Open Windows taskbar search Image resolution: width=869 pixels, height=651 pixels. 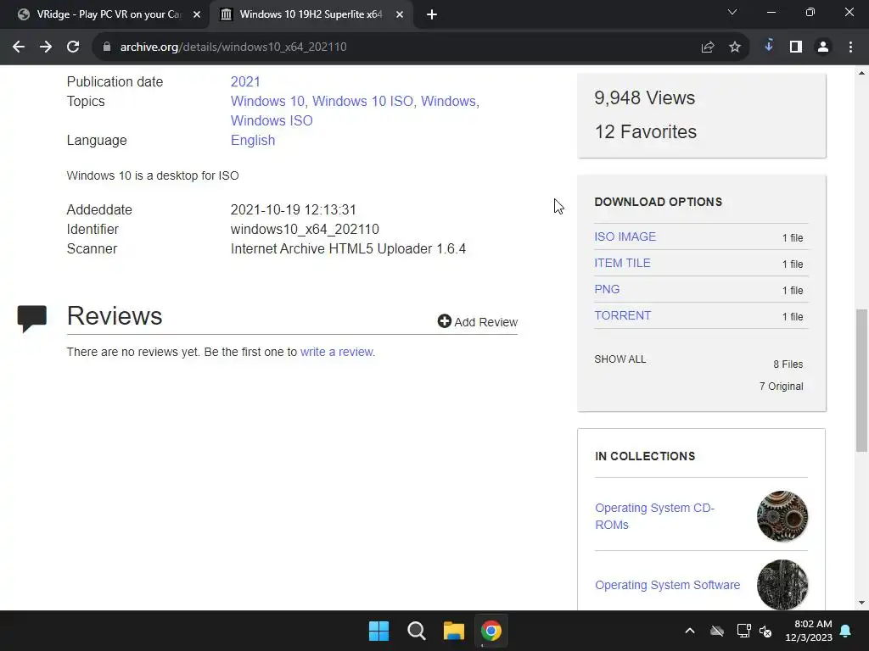tap(416, 631)
